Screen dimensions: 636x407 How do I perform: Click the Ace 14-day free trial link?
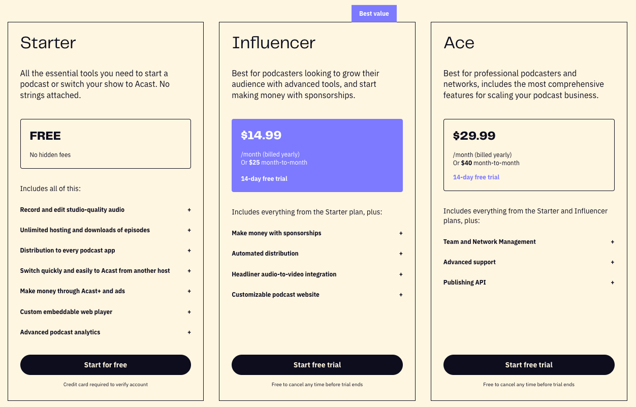(x=476, y=177)
